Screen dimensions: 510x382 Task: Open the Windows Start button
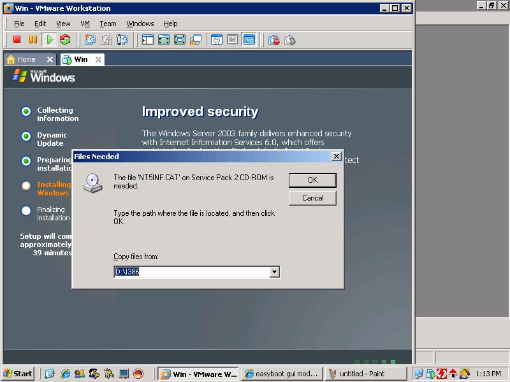[18, 374]
